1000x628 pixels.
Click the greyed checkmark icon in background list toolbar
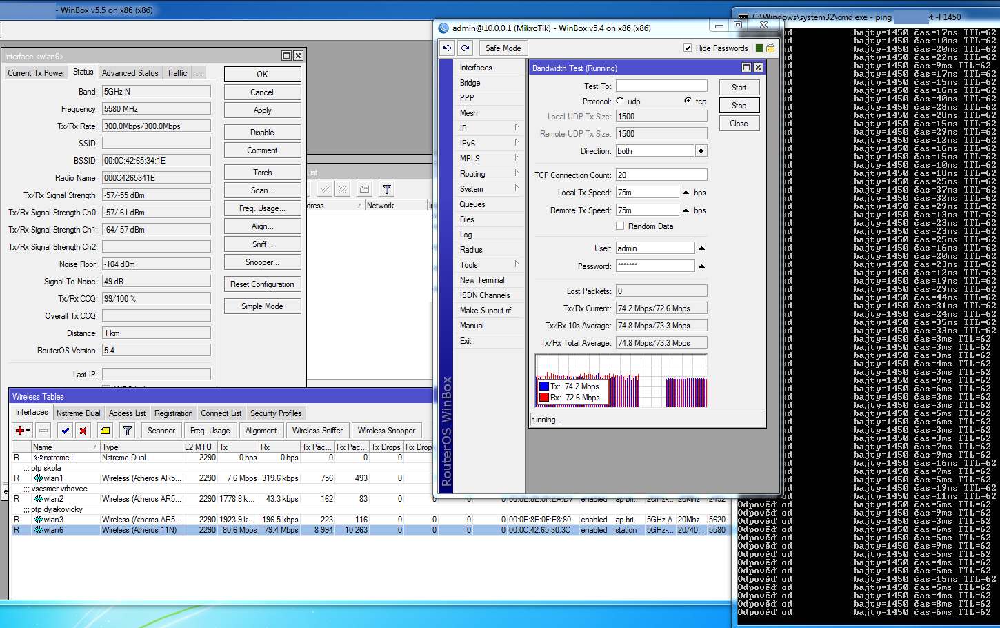pyautogui.click(x=324, y=189)
